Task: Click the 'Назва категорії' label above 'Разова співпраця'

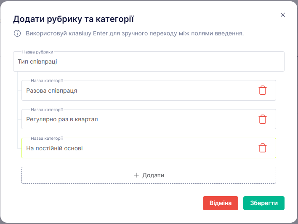Action: click(x=47, y=80)
